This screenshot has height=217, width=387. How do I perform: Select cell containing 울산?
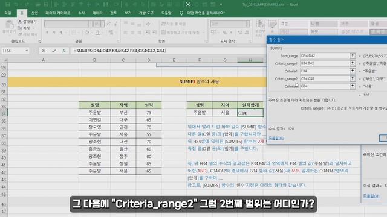[x=123, y=149]
